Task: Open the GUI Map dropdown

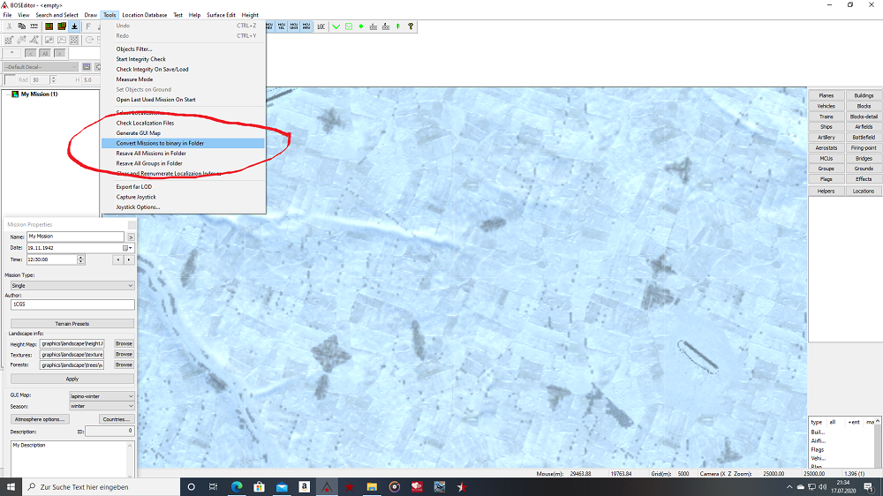Action: pyautogui.click(x=102, y=397)
